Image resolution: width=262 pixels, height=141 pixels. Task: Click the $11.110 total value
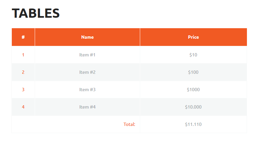pyautogui.click(x=193, y=124)
